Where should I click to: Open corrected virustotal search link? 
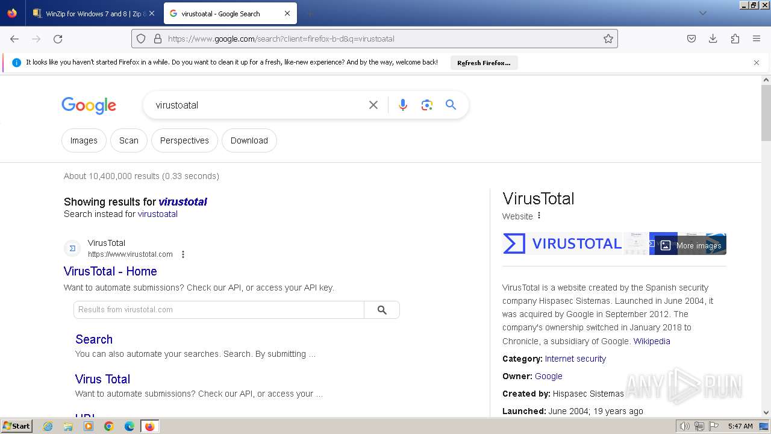pos(183,202)
